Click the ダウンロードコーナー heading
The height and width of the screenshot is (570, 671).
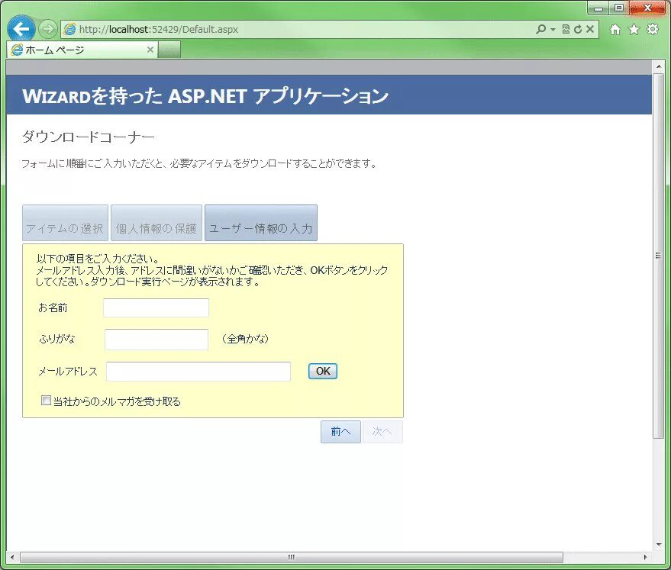coord(88,137)
